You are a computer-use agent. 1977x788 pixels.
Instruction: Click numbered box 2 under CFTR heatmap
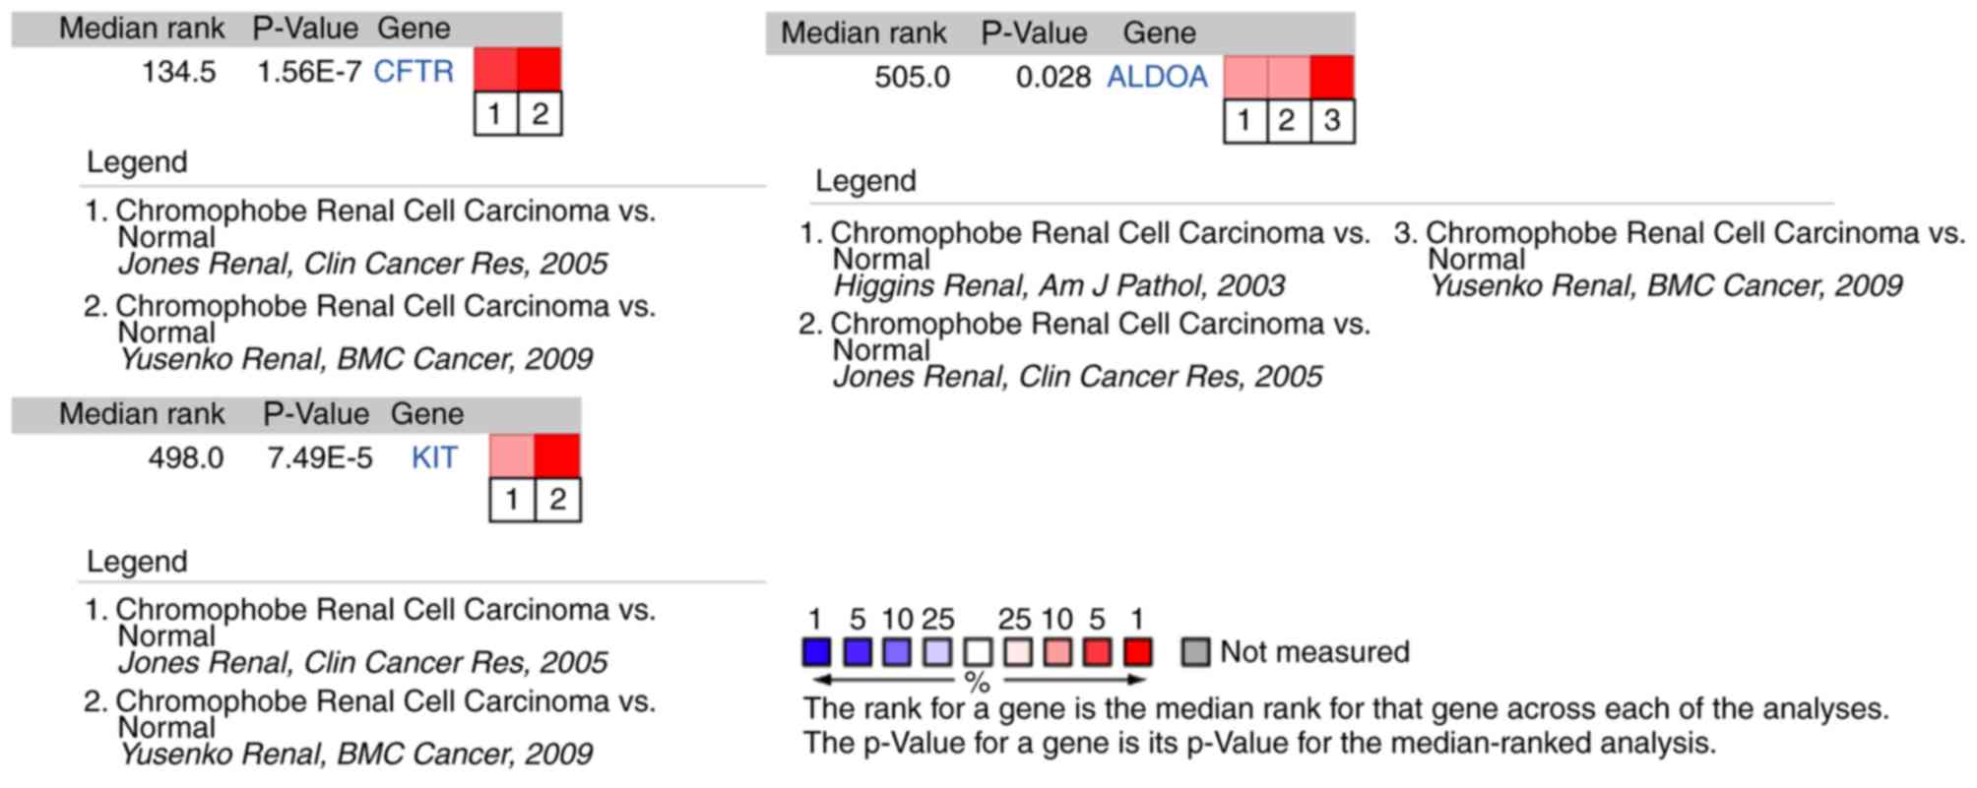(540, 114)
